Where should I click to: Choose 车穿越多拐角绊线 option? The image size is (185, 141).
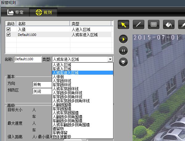click(x=83, y=97)
